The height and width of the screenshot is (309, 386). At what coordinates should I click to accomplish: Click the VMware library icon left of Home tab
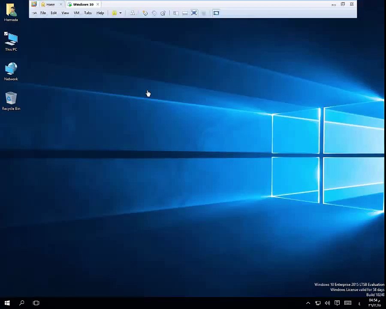(x=34, y=4)
